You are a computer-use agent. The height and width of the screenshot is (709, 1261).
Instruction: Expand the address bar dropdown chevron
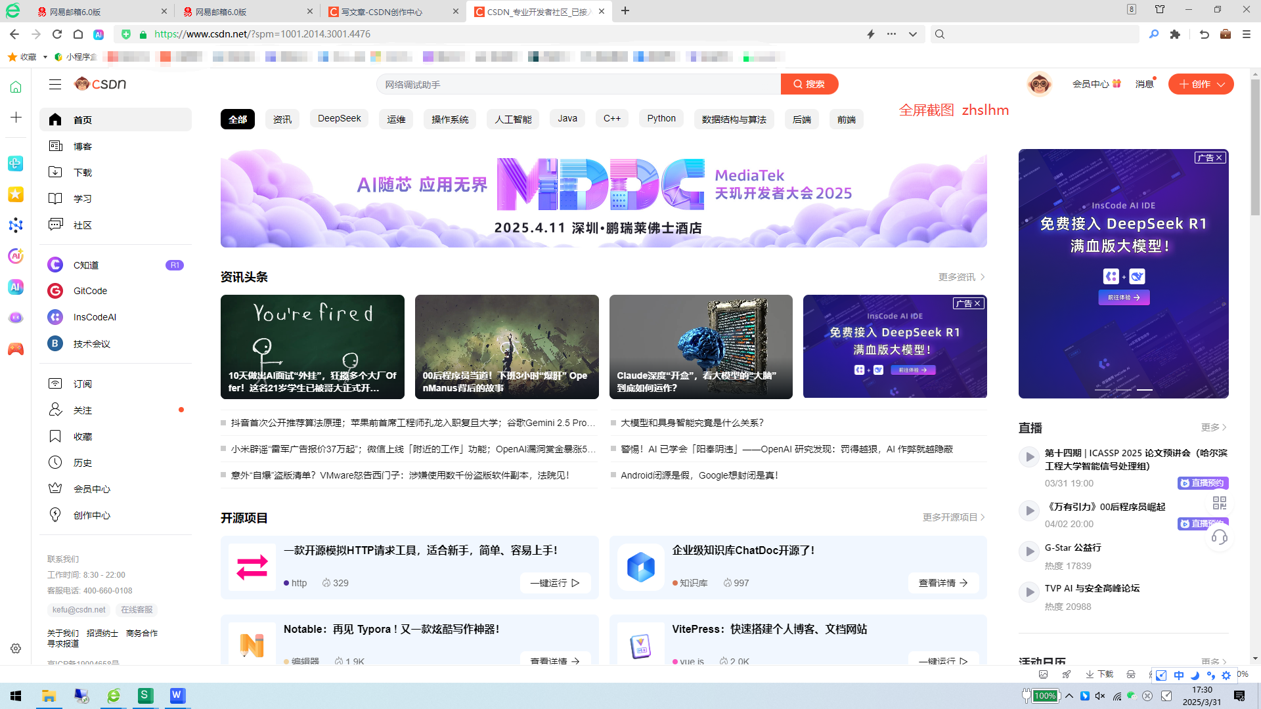(913, 34)
